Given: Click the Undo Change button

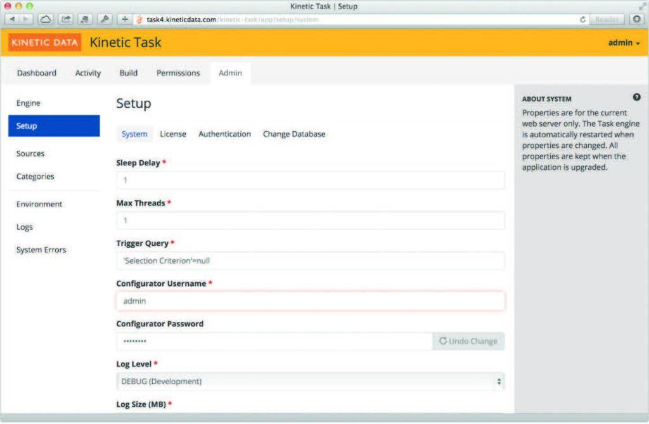Looking at the screenshot, I should (468, 342).
